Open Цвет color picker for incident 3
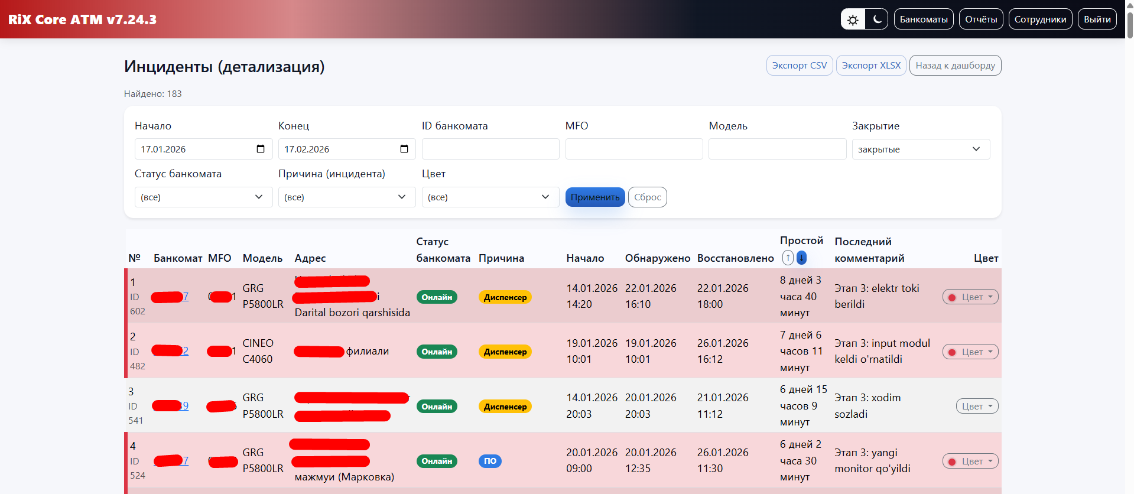Image resolution: width=1134 pixels, height=494 pixels. 977,407
